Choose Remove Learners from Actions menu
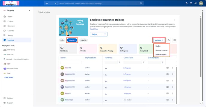The width and height of the screenshot is (206, 107). [x=162, y=50]
